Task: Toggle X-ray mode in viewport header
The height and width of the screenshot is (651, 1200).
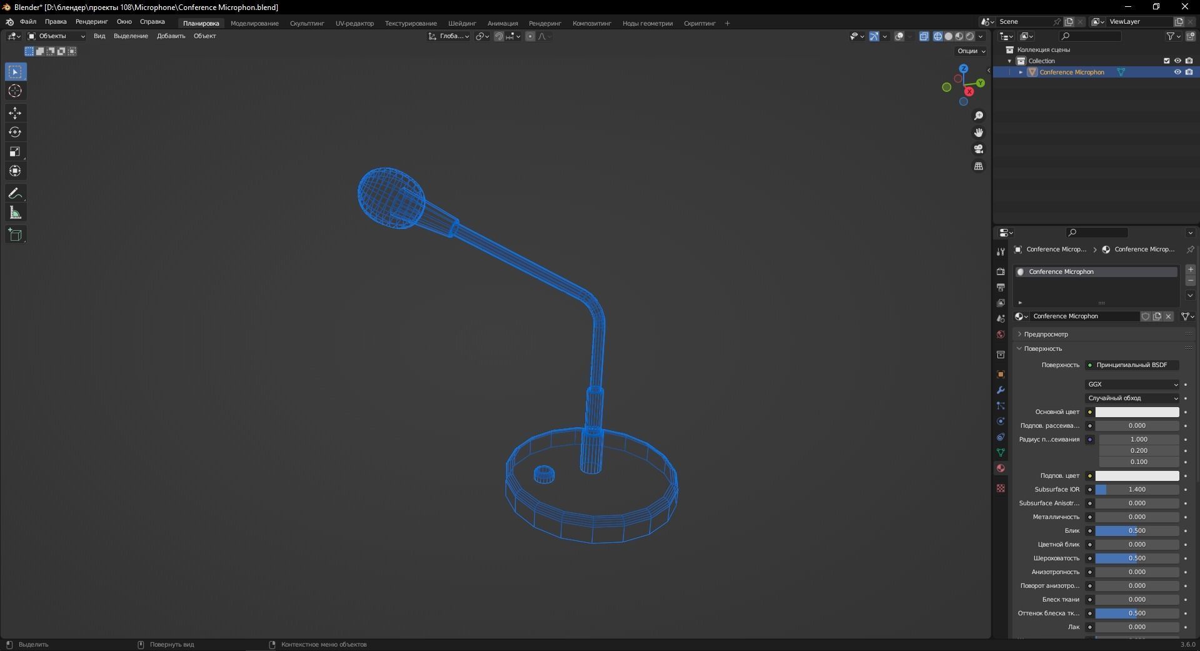Action: point(924,36)
